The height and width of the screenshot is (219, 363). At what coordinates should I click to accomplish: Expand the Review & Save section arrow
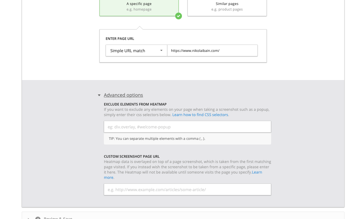point(29,218)
